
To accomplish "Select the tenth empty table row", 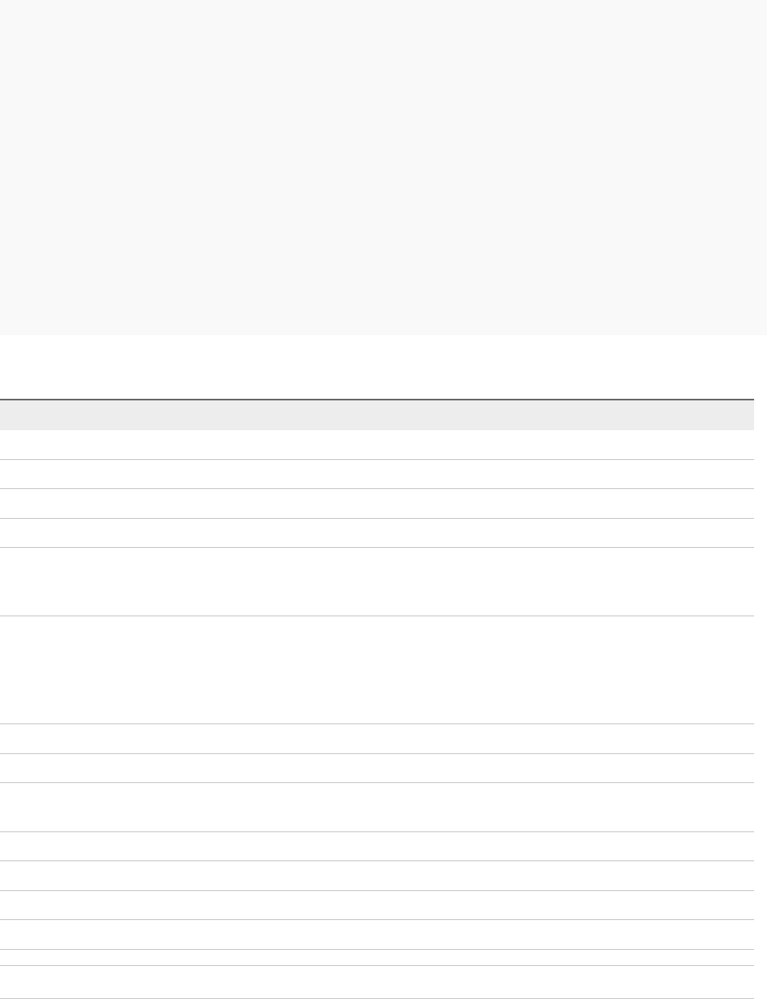I will click(377, 846).
